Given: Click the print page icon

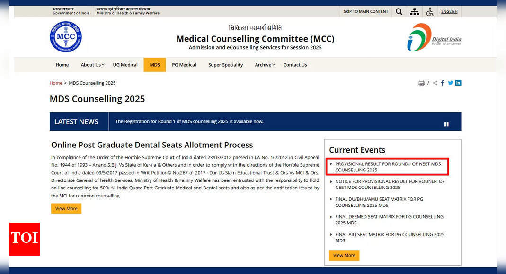Looking at the screenshot, I should coord(421,83).
